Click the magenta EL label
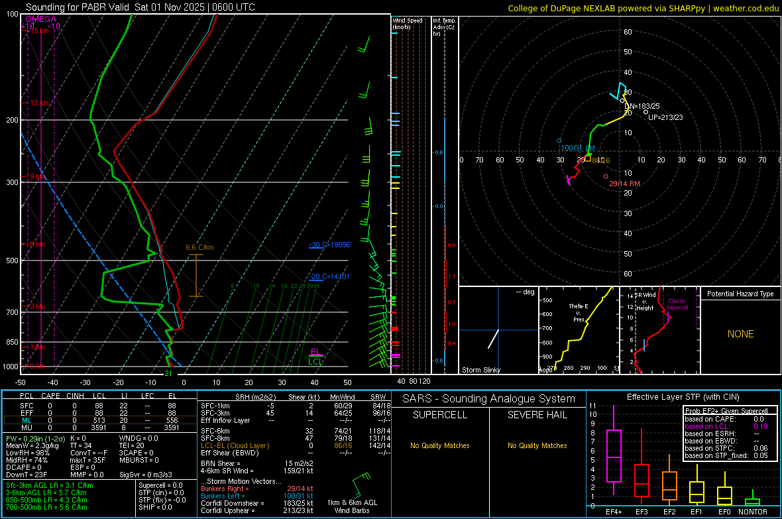 click(315, 352)
